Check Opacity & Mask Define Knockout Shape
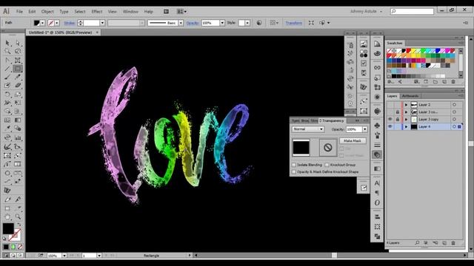The width and height of the screenshot is (474, 266). coord(294,172)
